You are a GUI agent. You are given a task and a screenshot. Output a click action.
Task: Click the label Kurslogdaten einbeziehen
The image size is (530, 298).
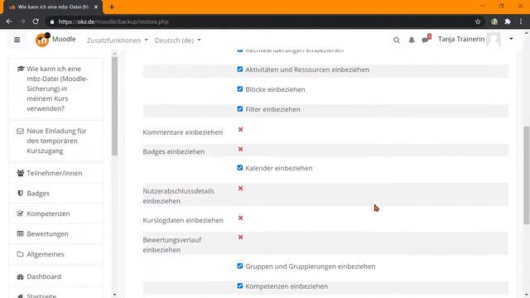[x=183, y=220]
